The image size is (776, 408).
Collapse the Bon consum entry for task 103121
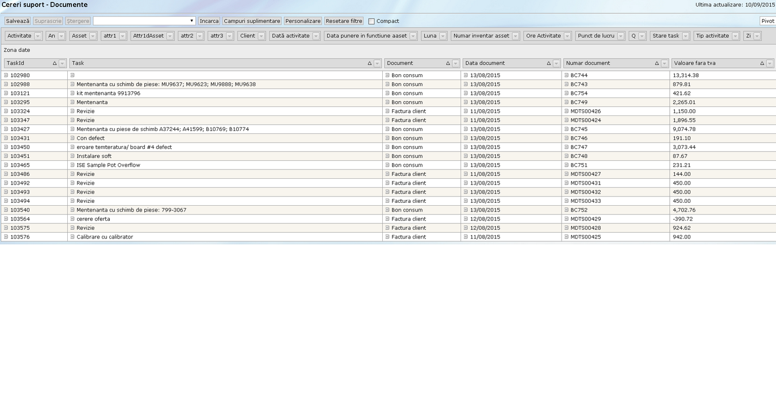(x=387, y=93)
